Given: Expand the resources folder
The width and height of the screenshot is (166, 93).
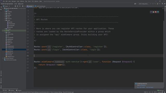Looking at the screenshot, I should point(4,19).
